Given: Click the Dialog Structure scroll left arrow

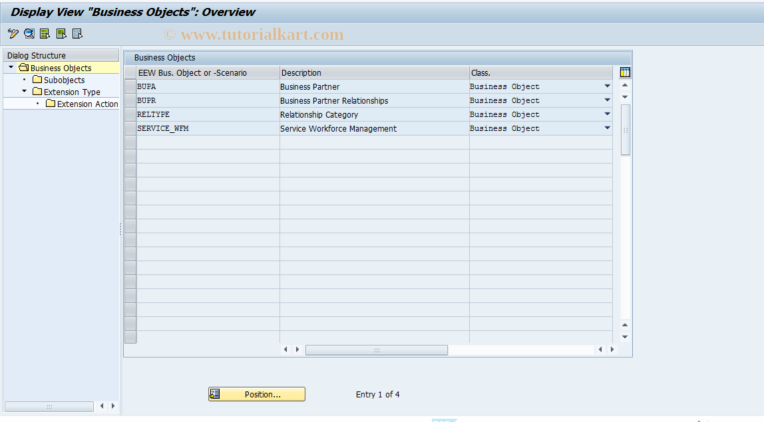Looking at the screenshot, I should pyautogui.click(x=101, y=406).
